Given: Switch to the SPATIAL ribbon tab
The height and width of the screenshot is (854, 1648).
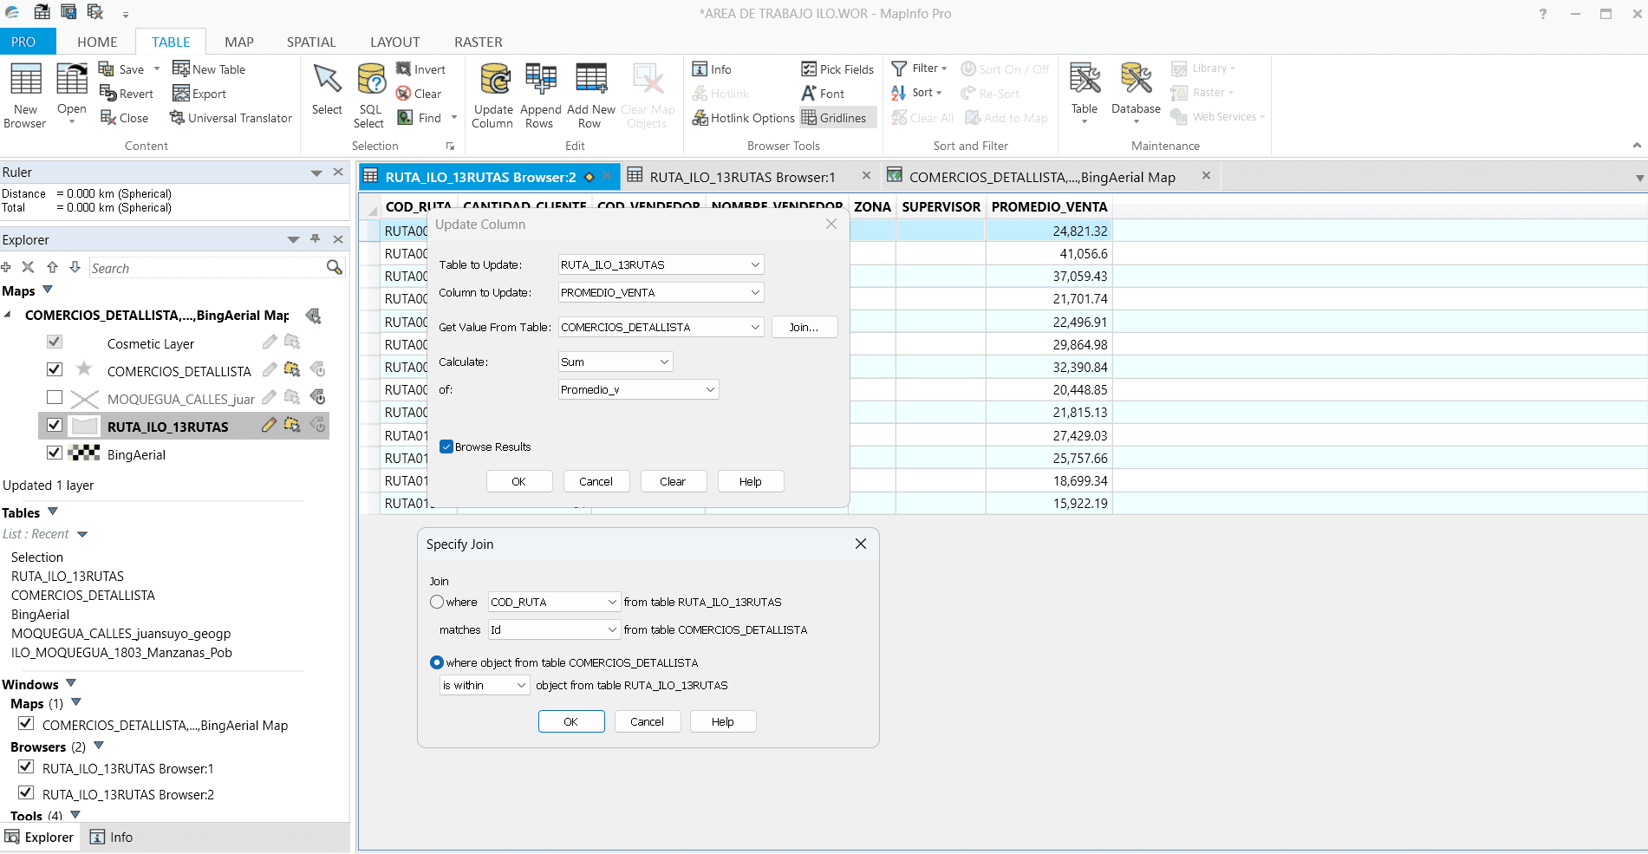Looking at the screenshot, I should (x=311, y=42).
